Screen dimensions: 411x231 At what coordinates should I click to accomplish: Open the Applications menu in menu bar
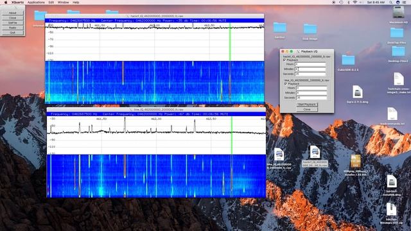tap(36, 3)
